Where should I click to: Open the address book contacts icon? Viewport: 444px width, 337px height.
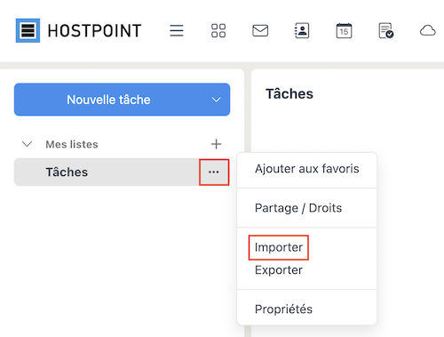pos(302,30)
